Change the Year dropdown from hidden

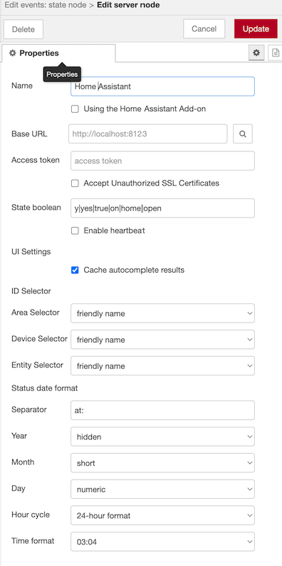(x=163, y=436)
